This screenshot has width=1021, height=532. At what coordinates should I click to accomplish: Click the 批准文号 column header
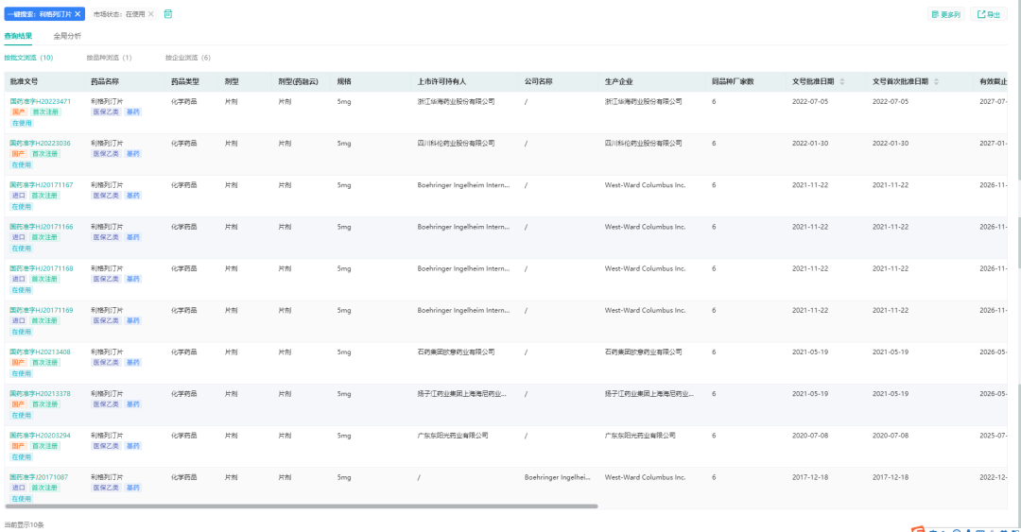[x=24, y=81]
